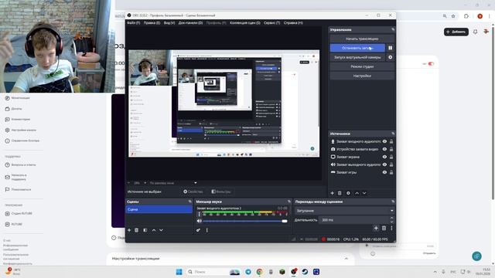Move source up with arrow in Sources panel

coord(357,193)
